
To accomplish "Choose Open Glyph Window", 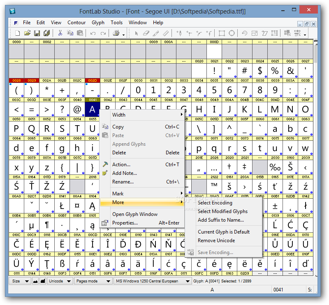I will coord(142,214).
